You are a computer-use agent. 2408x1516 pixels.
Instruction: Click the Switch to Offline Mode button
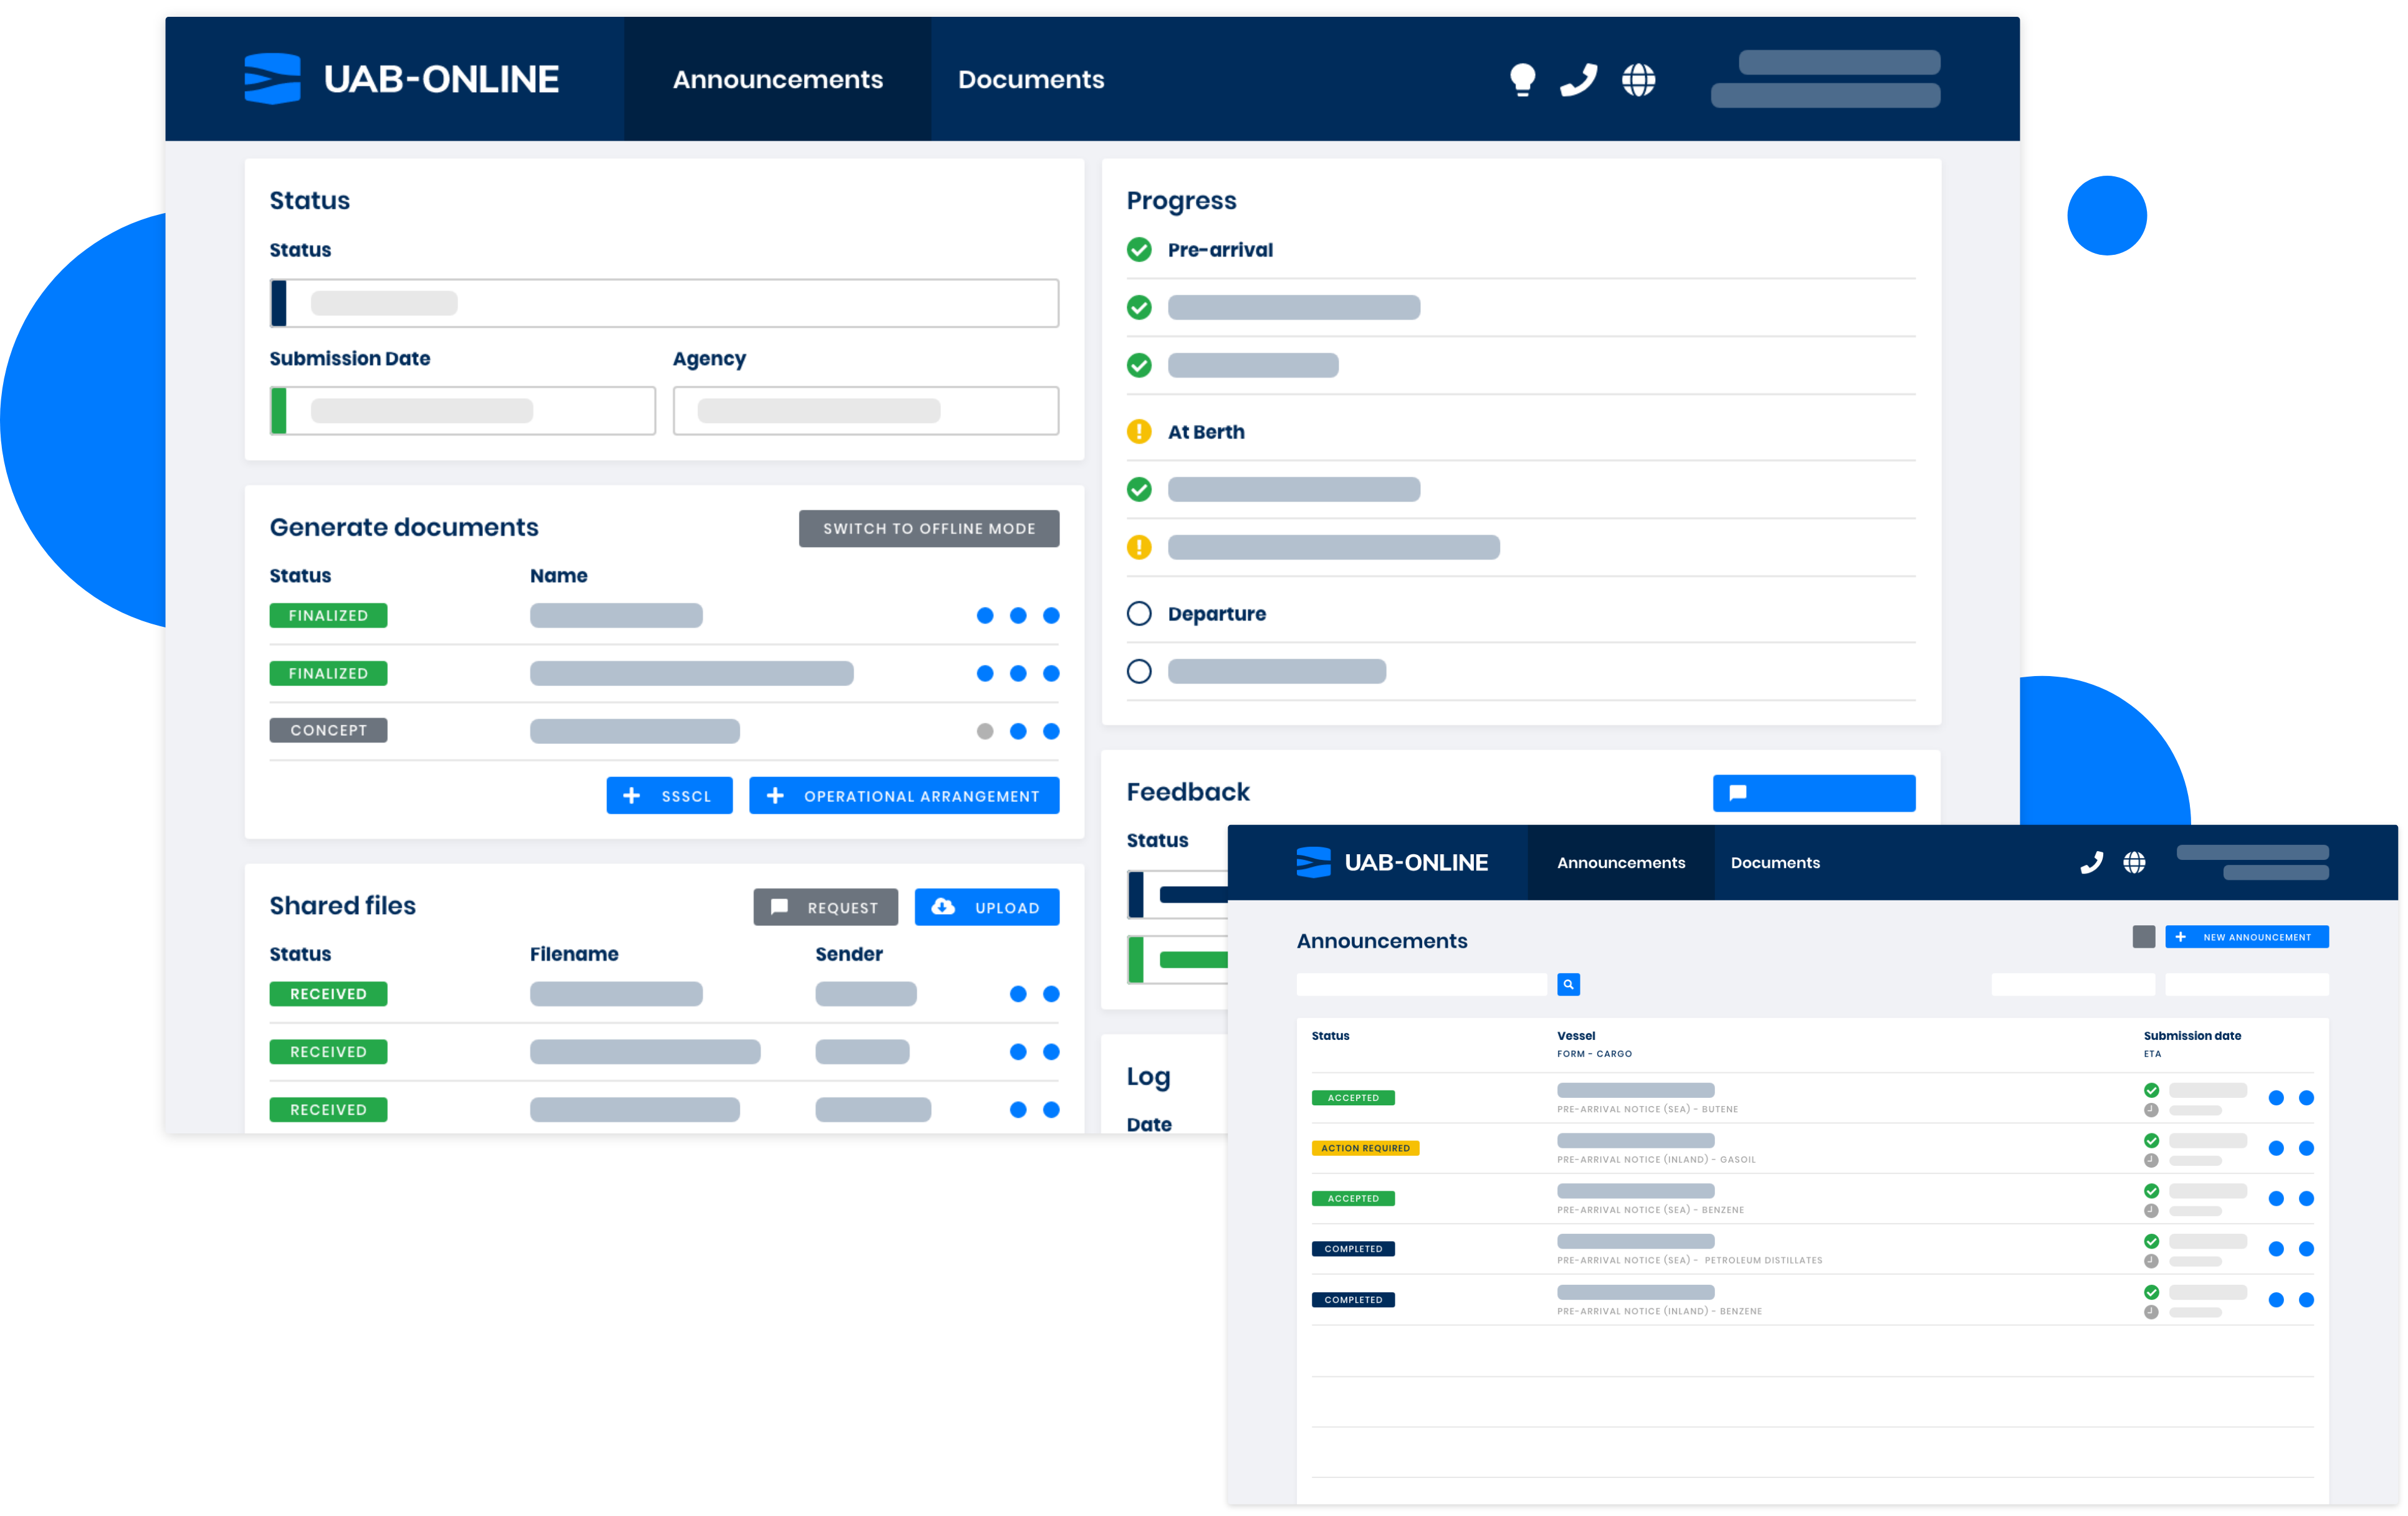(928, 528)
